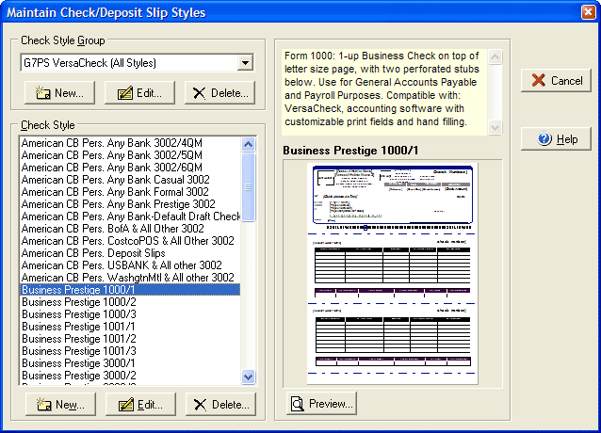Click Delete below the Check Style list
The height and width of the screenshot is (433, 601).
[x=220, y=404]
